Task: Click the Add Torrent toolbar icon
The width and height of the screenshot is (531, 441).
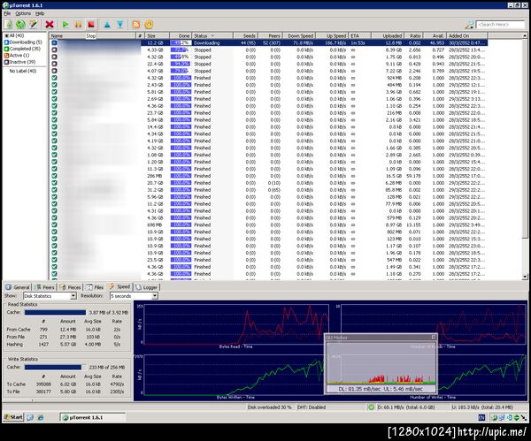Action: [x=9, y=25]
